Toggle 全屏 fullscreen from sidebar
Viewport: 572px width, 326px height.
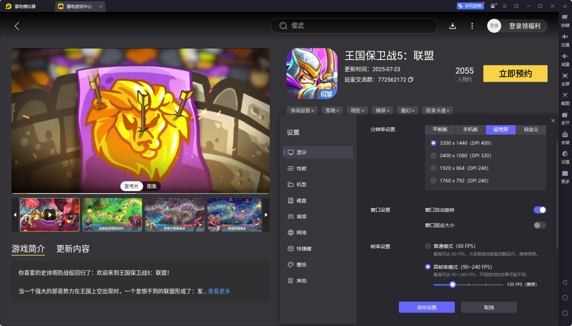coord(565,79)
